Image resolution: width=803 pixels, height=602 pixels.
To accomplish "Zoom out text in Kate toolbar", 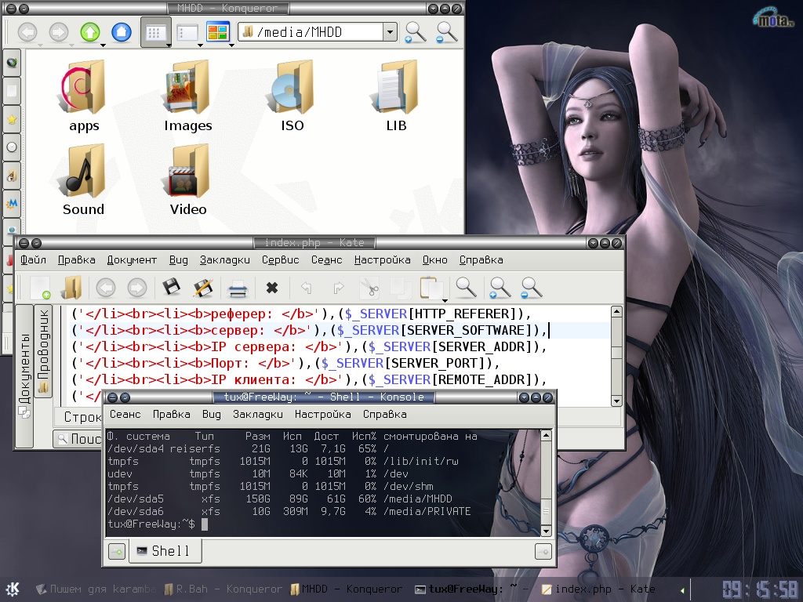I will 531,288.
